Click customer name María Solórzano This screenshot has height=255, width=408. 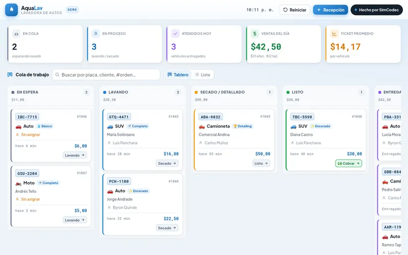click(121, 135)
